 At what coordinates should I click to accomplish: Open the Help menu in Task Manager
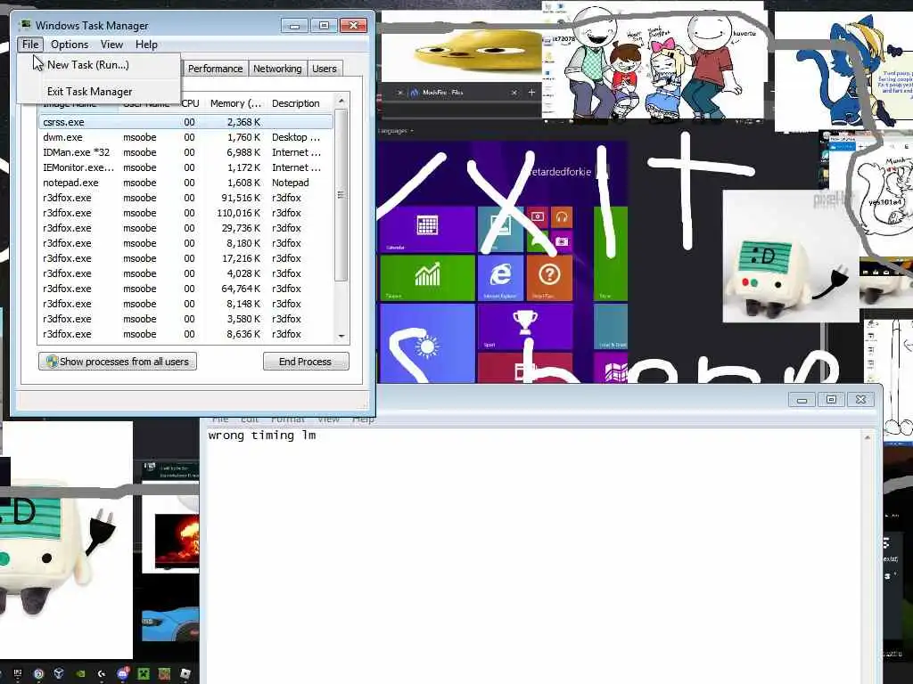click(146, 45)
